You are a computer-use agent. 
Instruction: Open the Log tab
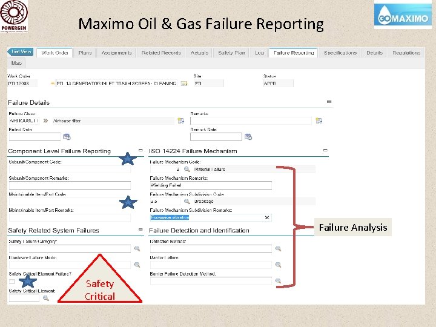[259, 53]
